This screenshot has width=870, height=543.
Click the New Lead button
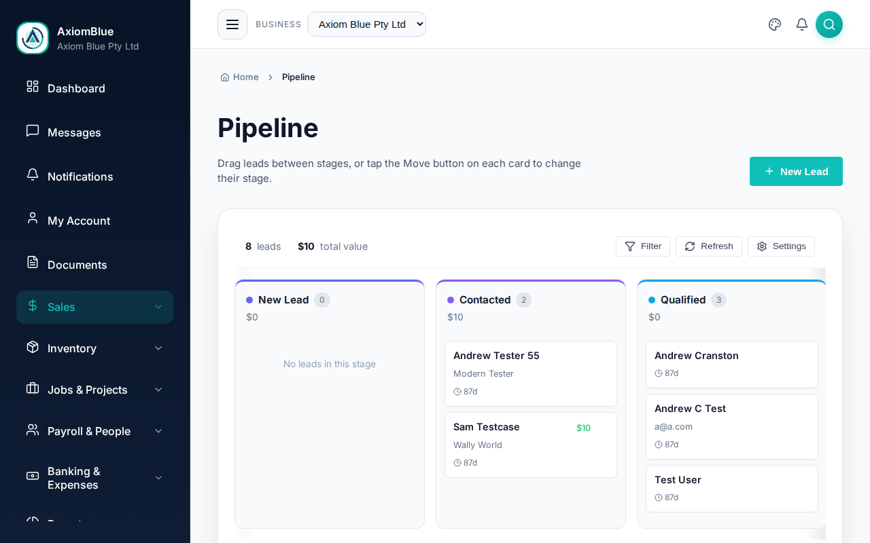tap(796, 171)
